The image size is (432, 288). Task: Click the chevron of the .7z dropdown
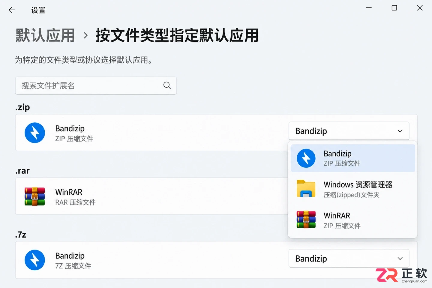pyautogui.click(x=400, y=259)
